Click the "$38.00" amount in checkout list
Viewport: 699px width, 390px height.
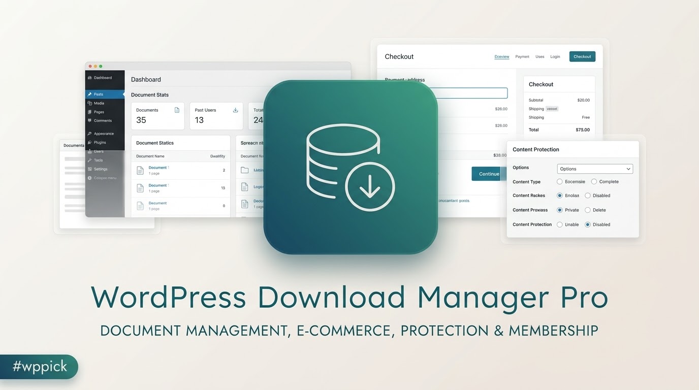500,155
